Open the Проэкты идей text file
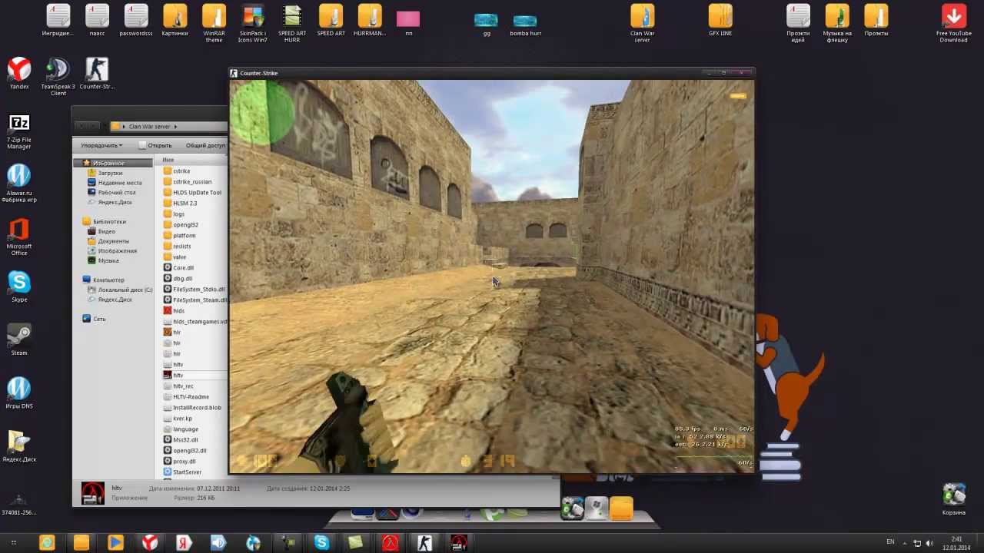 (x=798, y=23)
